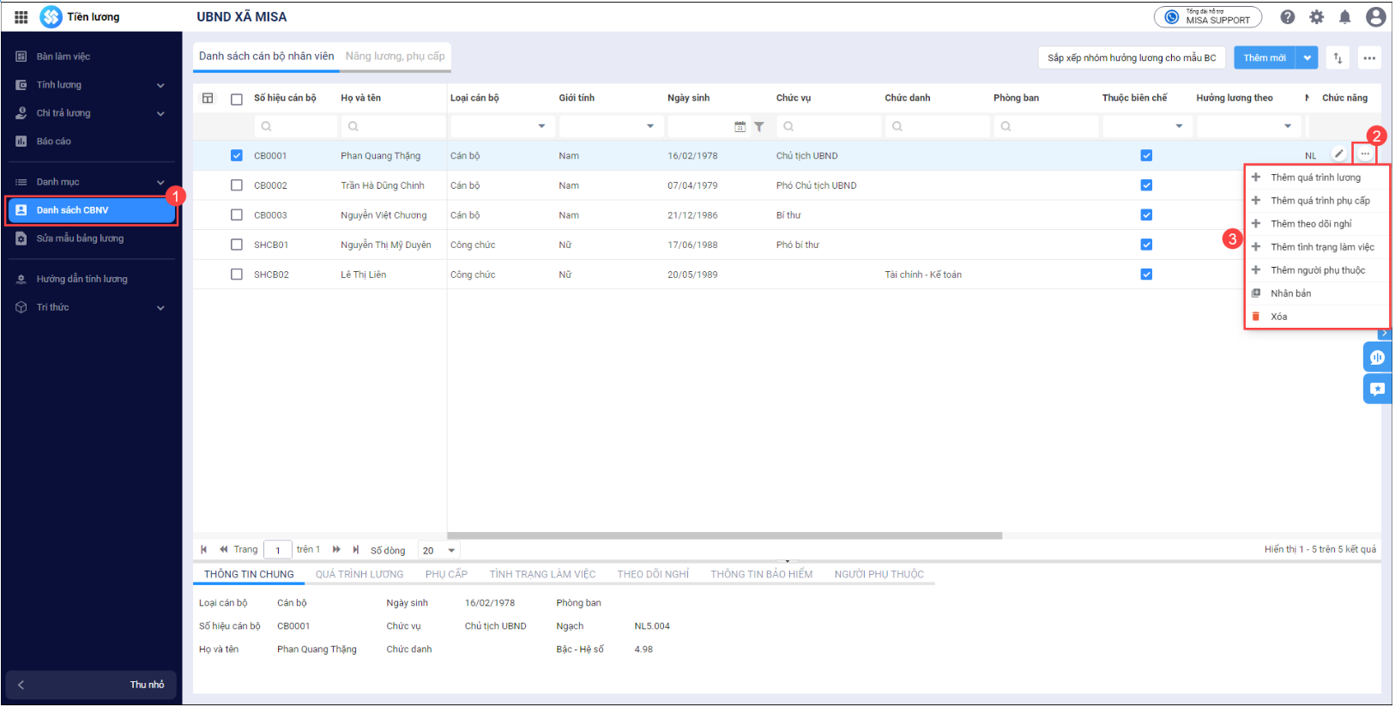The image size is (1395, 707).
Task: Switch to the Nâng lương, phụ cấp tab
Action: click(x=395, y=57)
